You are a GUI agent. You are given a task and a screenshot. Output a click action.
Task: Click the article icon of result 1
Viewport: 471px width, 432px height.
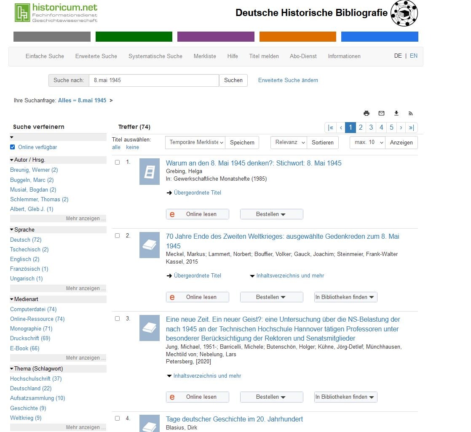[x=150, y=171]
